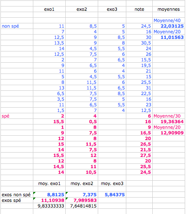Click the moyennes header cell
This screenshot has width=186, height=214.
click(169, 9)
